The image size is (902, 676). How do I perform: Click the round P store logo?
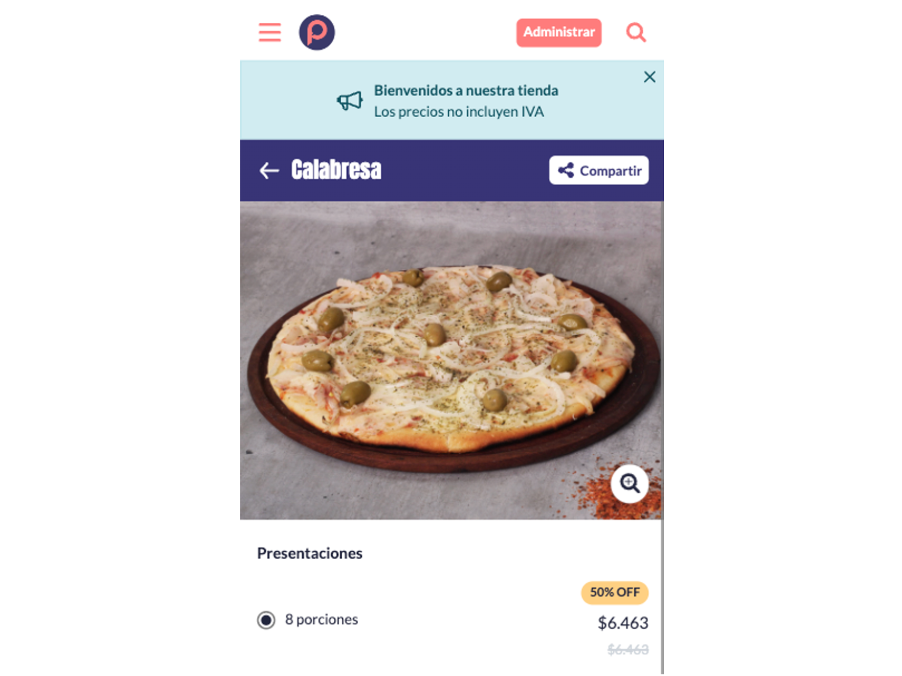[317, 32]
